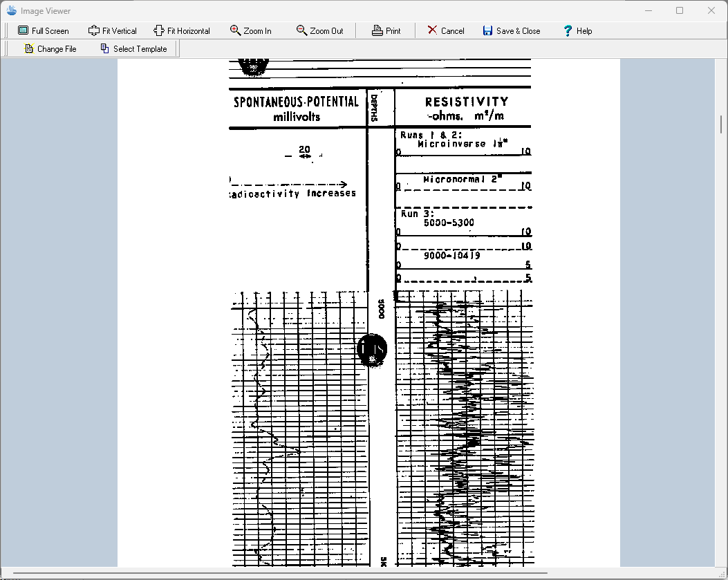Image resolution: width=728 pixels, height=580 pixels.
Task: Click the Zoom Out magnifier
Action: click(301, 30)
